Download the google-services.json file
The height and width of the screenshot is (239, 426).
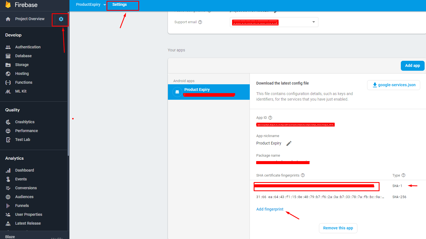click(393, 85)
